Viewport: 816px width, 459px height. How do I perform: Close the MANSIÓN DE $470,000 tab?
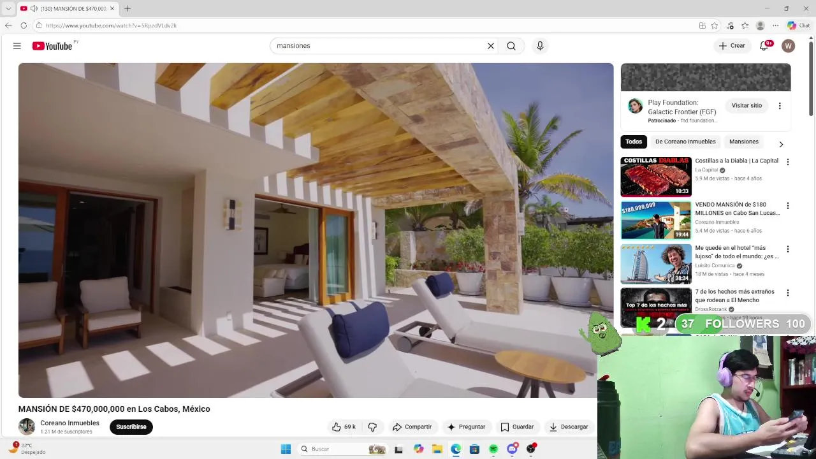[x=112, y=8]
